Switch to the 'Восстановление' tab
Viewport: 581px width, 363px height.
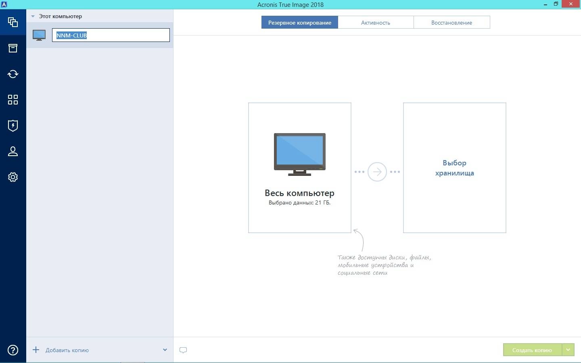[451, 23]
